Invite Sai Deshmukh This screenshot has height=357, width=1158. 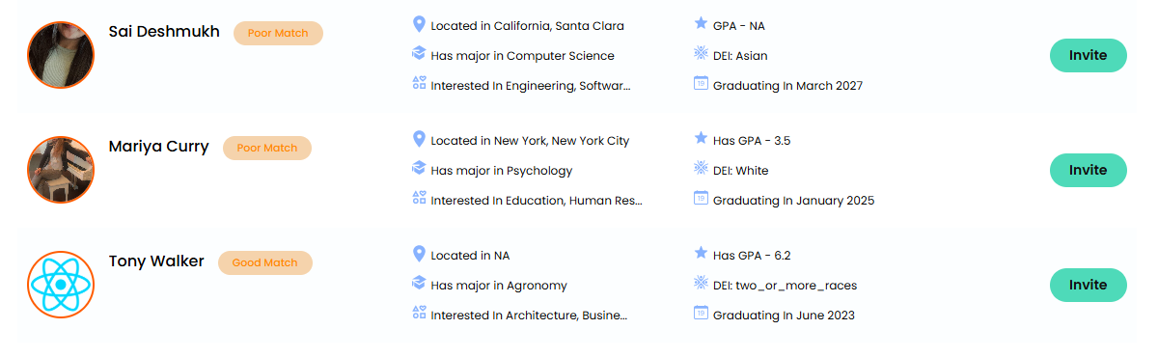1088,55
